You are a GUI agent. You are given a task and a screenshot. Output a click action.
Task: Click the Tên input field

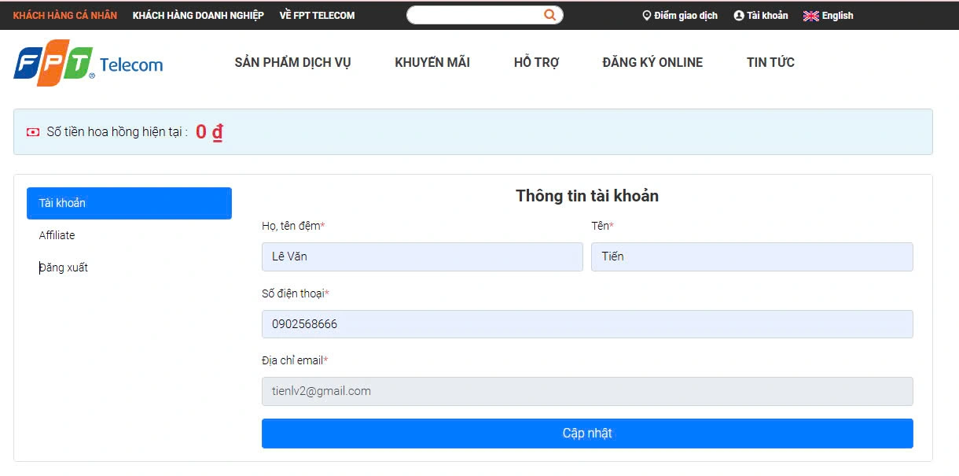tap(752, 256)
